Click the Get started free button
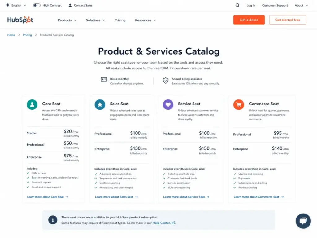 tap(288, 20)
